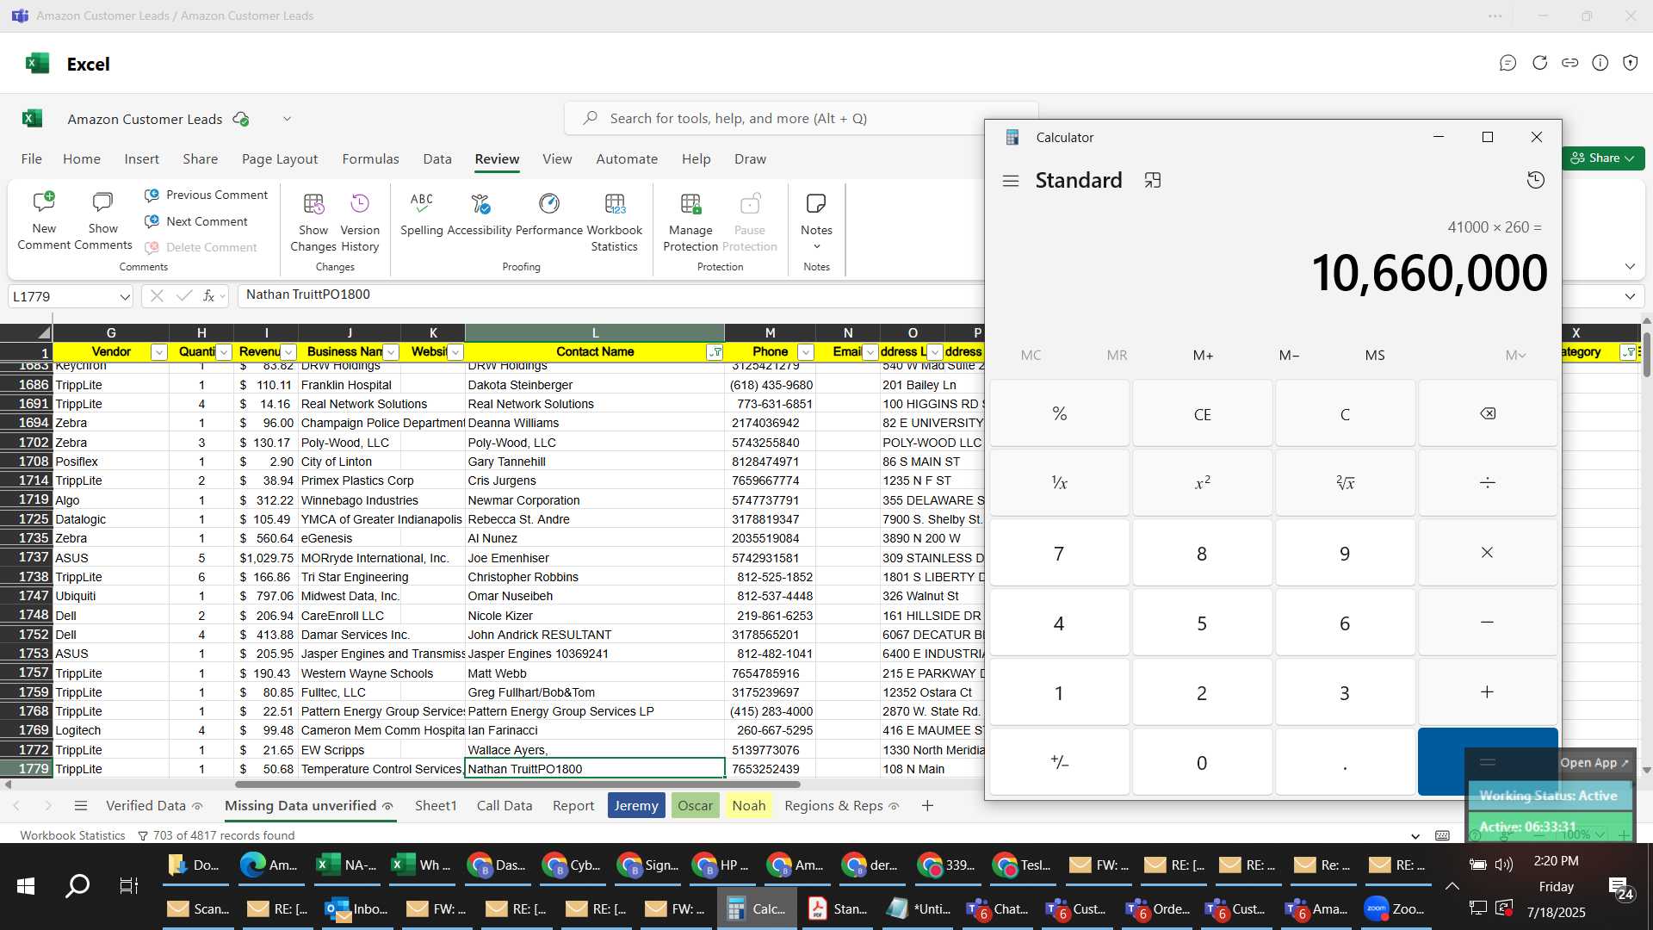Screen dimensions: 1653x930
Task: Expand the file name chevron dropdown
Action: click(287, 119)
